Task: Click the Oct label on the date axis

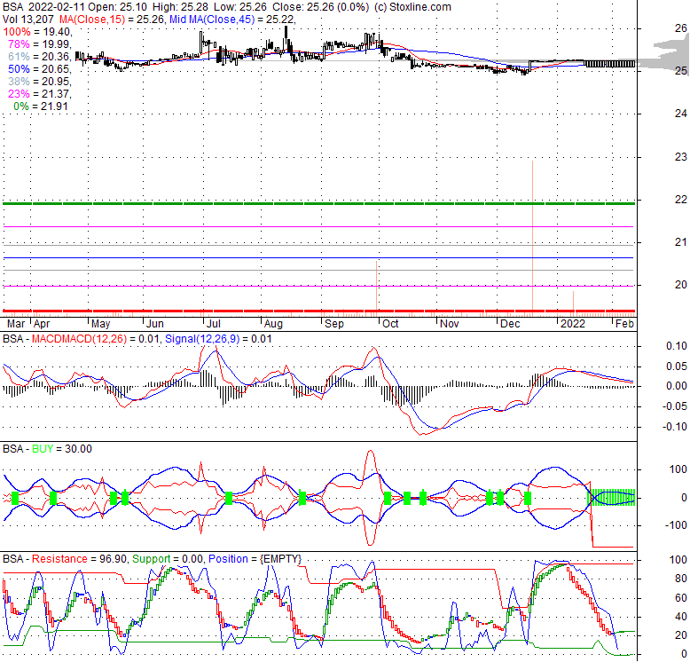Action: click(x=390, y=324)
